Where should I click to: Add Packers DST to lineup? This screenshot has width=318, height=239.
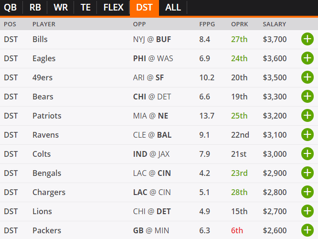(x=307, y=230)
